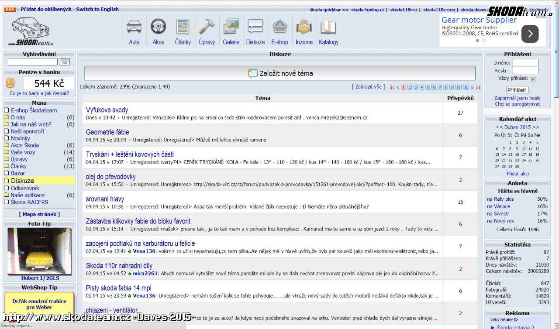Image resolution: width=559 pixels, height=329 pixels.
Task: Open the Diskuze speech bubble icon
Action: 255,27
